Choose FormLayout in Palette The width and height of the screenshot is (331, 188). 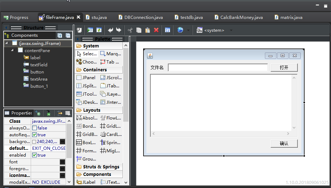pos(86,151)
